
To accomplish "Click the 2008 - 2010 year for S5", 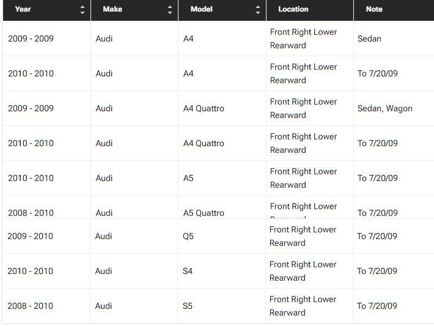I will (30, 306).
